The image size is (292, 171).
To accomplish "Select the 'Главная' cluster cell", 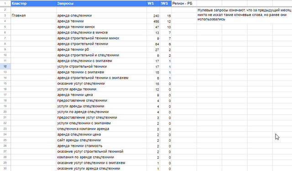I will click(33, 16).
